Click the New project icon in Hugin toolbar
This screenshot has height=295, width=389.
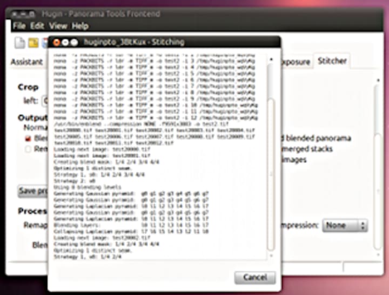coord(19,43)
